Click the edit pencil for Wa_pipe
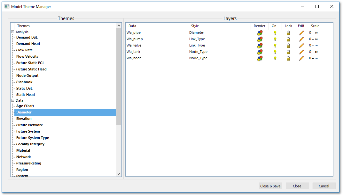Image resolution: width=343 pixels, height=196 pixels. [301, 33]
